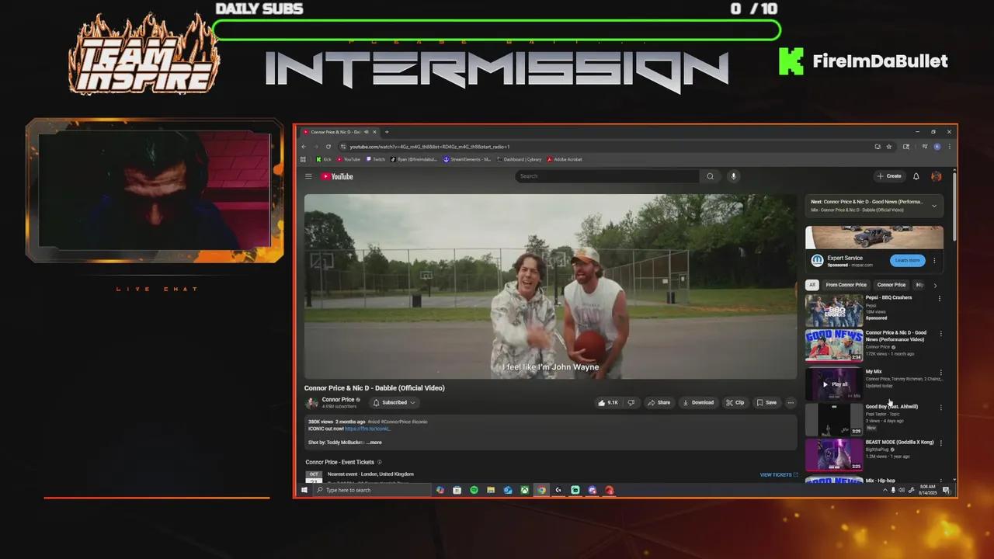The image size is (994, 559).
Task: Click the Create button on YouTube
Action: (x=889, y=176)
